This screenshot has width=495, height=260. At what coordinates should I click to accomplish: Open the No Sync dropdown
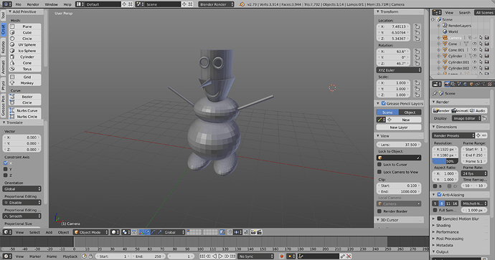[255, 256]
